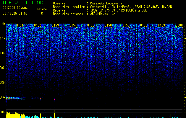The image size is (186, 118).
Task: Click the 0155 time marker
Action: coord(91,25)
